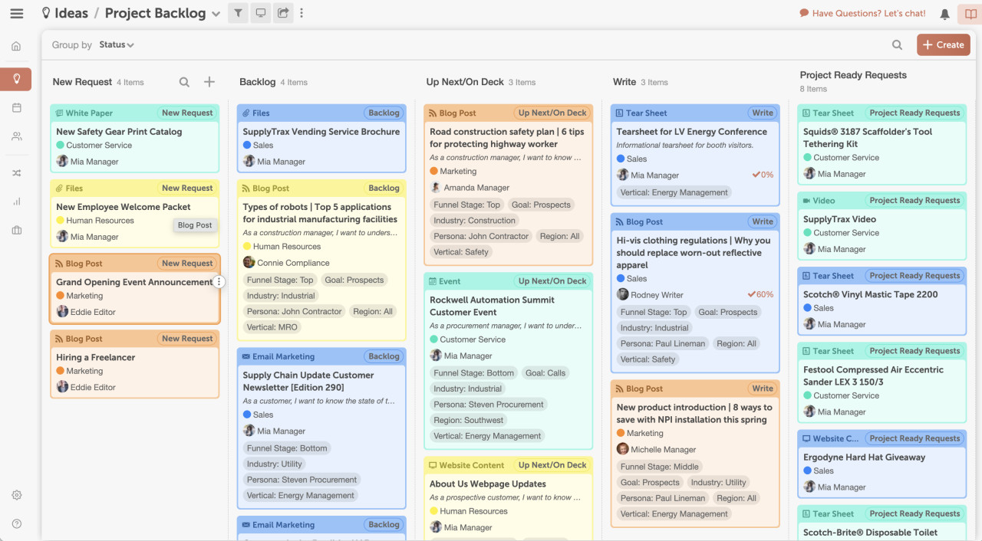Click the filter funnel icon

click(238, 13)
